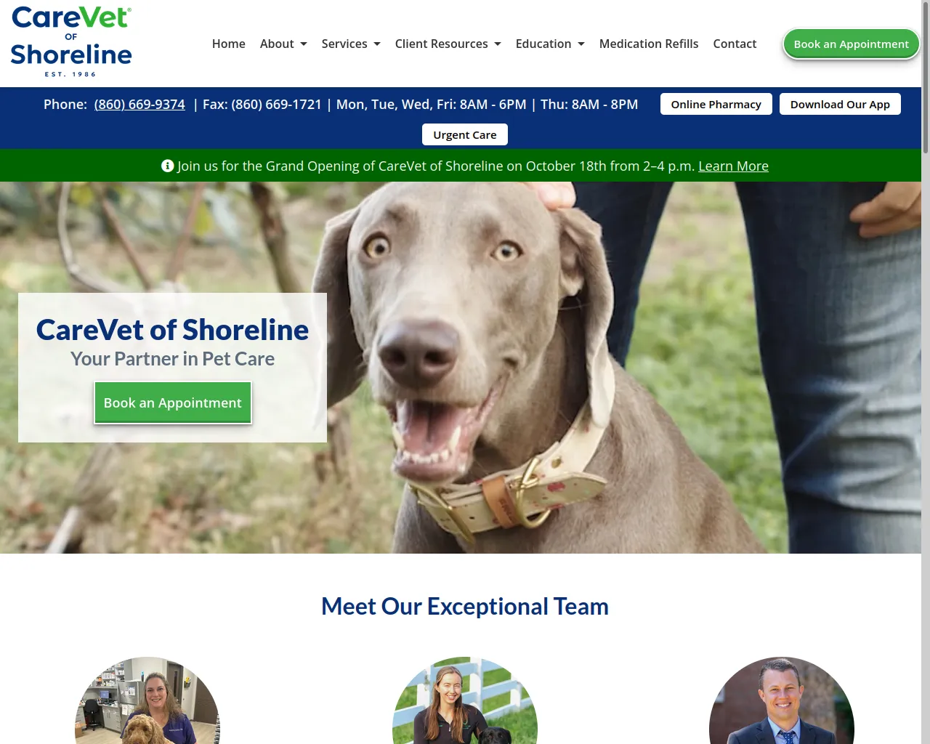Click Download Our App button
The image size is (930, 744).
point(840,104)
